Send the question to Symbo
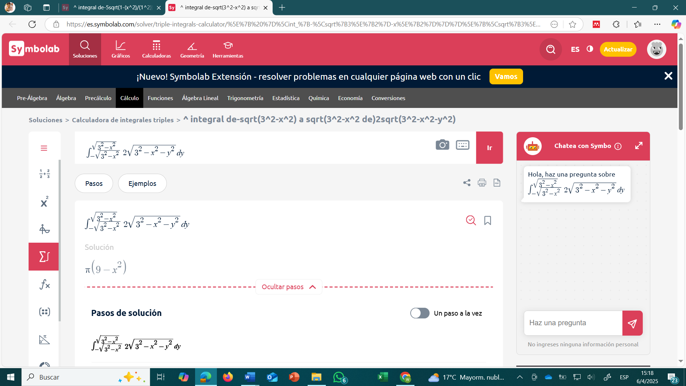The image size is (686, 386). pos(632,323)
